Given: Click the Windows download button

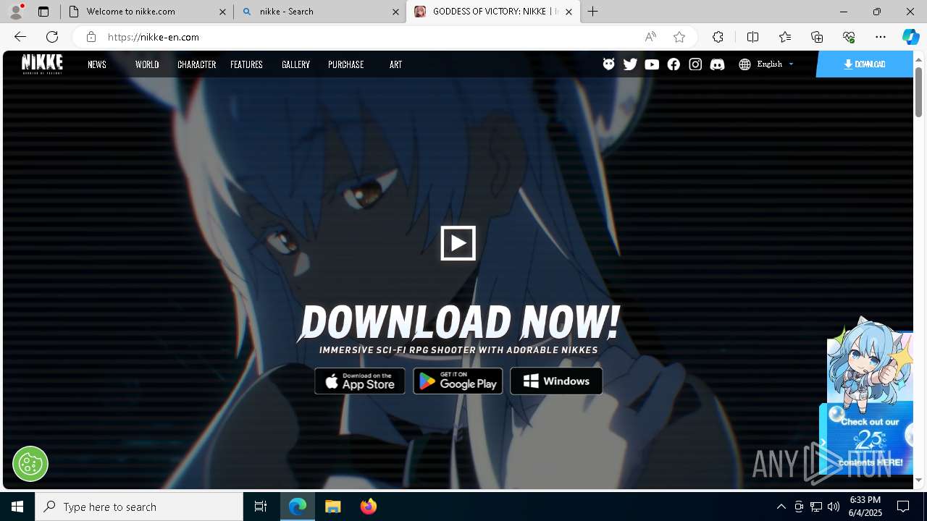Looking at the screenshot, I should pyautogui.click(x=556, y=381).
